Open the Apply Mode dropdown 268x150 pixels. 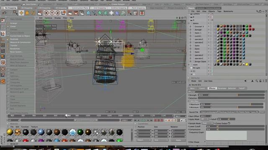204,119
